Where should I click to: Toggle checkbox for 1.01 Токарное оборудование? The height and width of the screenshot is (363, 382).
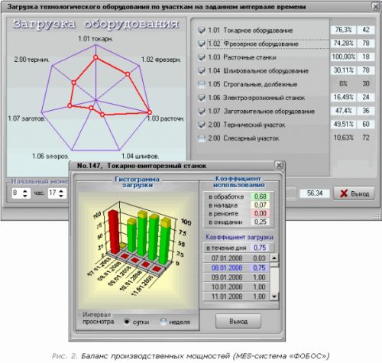(202, 31)
